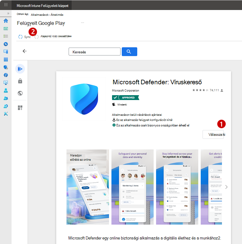
Task: Click the green info icon about countries
Action: point(114,125)
